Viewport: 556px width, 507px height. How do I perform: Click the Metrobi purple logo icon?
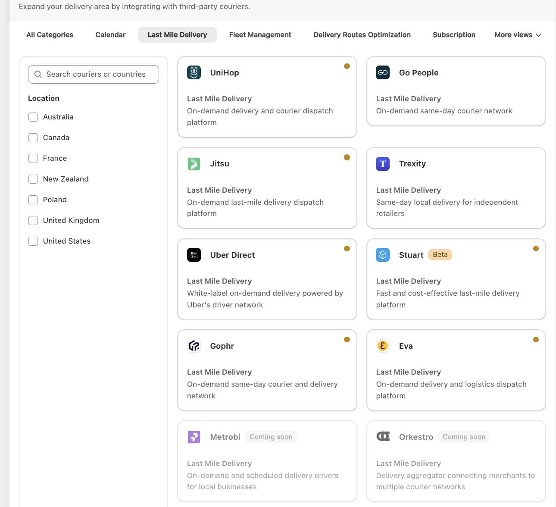point(194,437)
